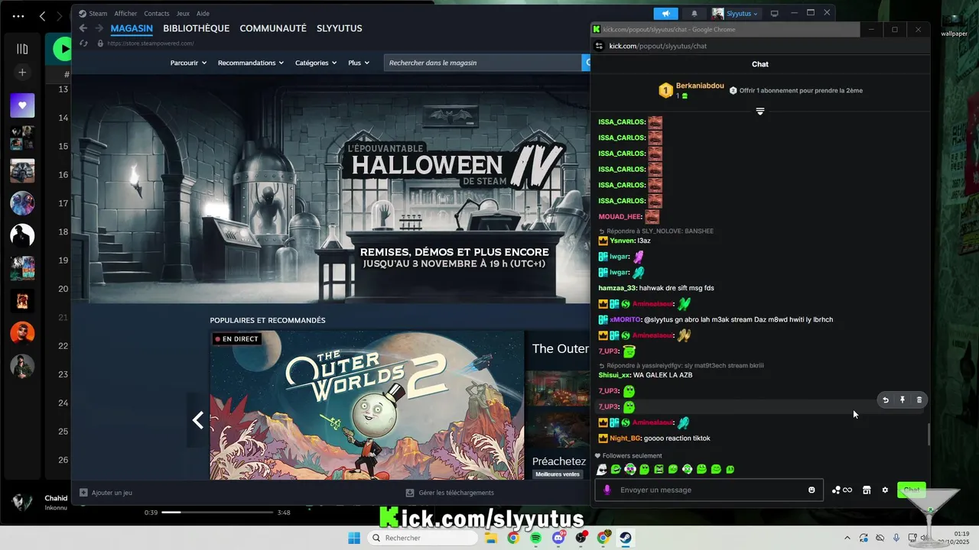Screen dimensions: 979x550
Task: Open Kick chat shop icon
Action: coord(867,490)
